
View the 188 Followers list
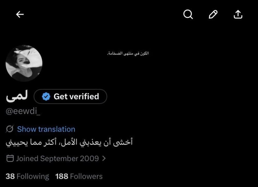point(79,176)
